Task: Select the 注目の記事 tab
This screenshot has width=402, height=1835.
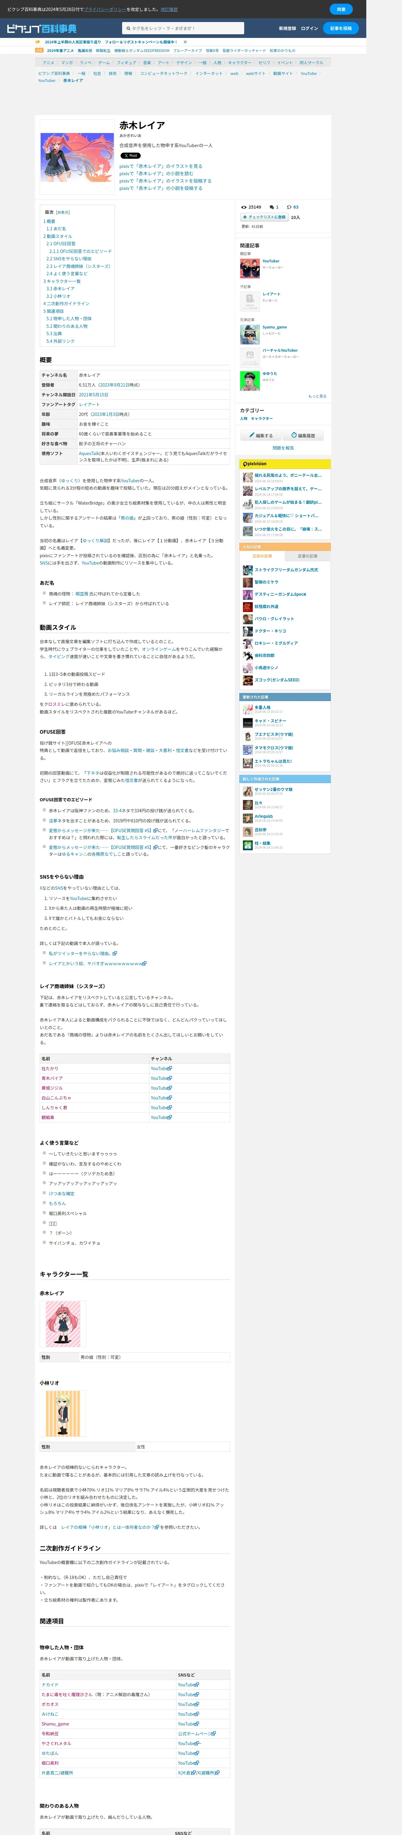Action: pos(262,556)
